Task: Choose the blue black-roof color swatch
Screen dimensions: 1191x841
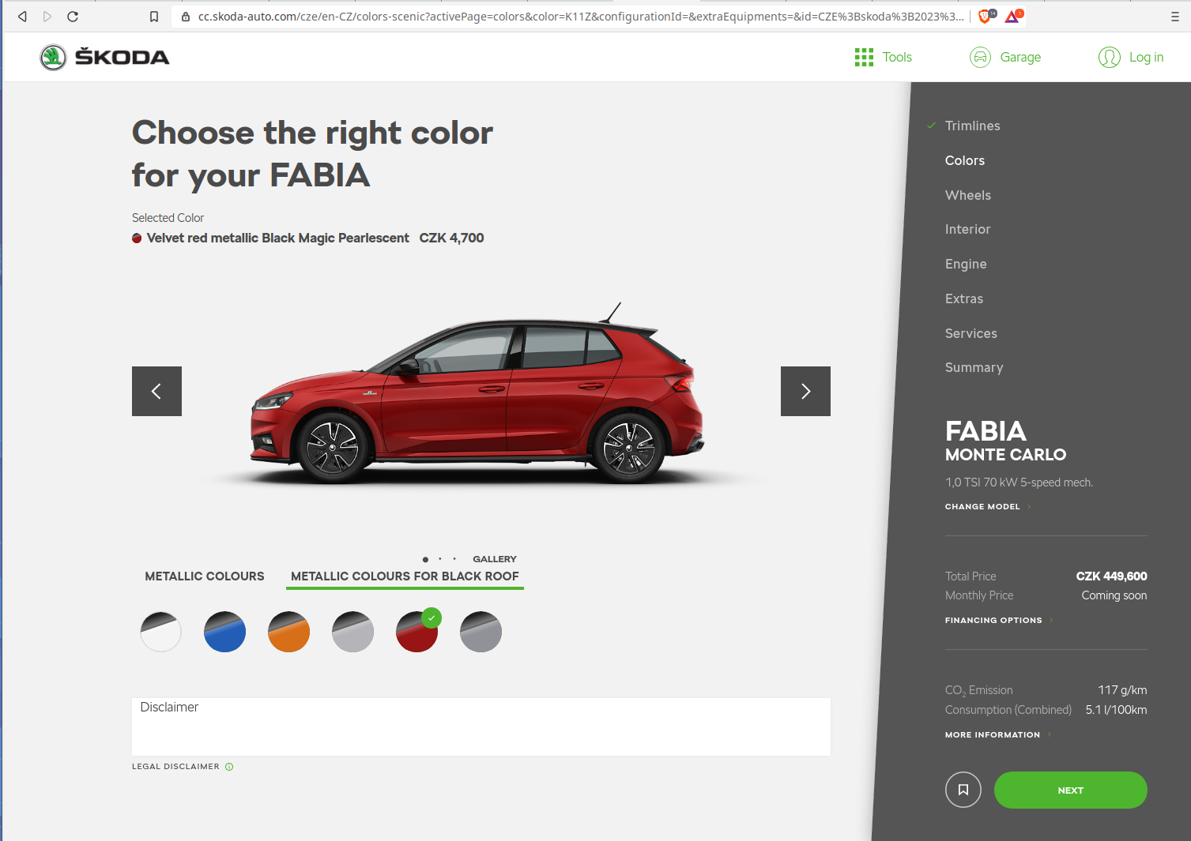Action: (x=224, y=631)
